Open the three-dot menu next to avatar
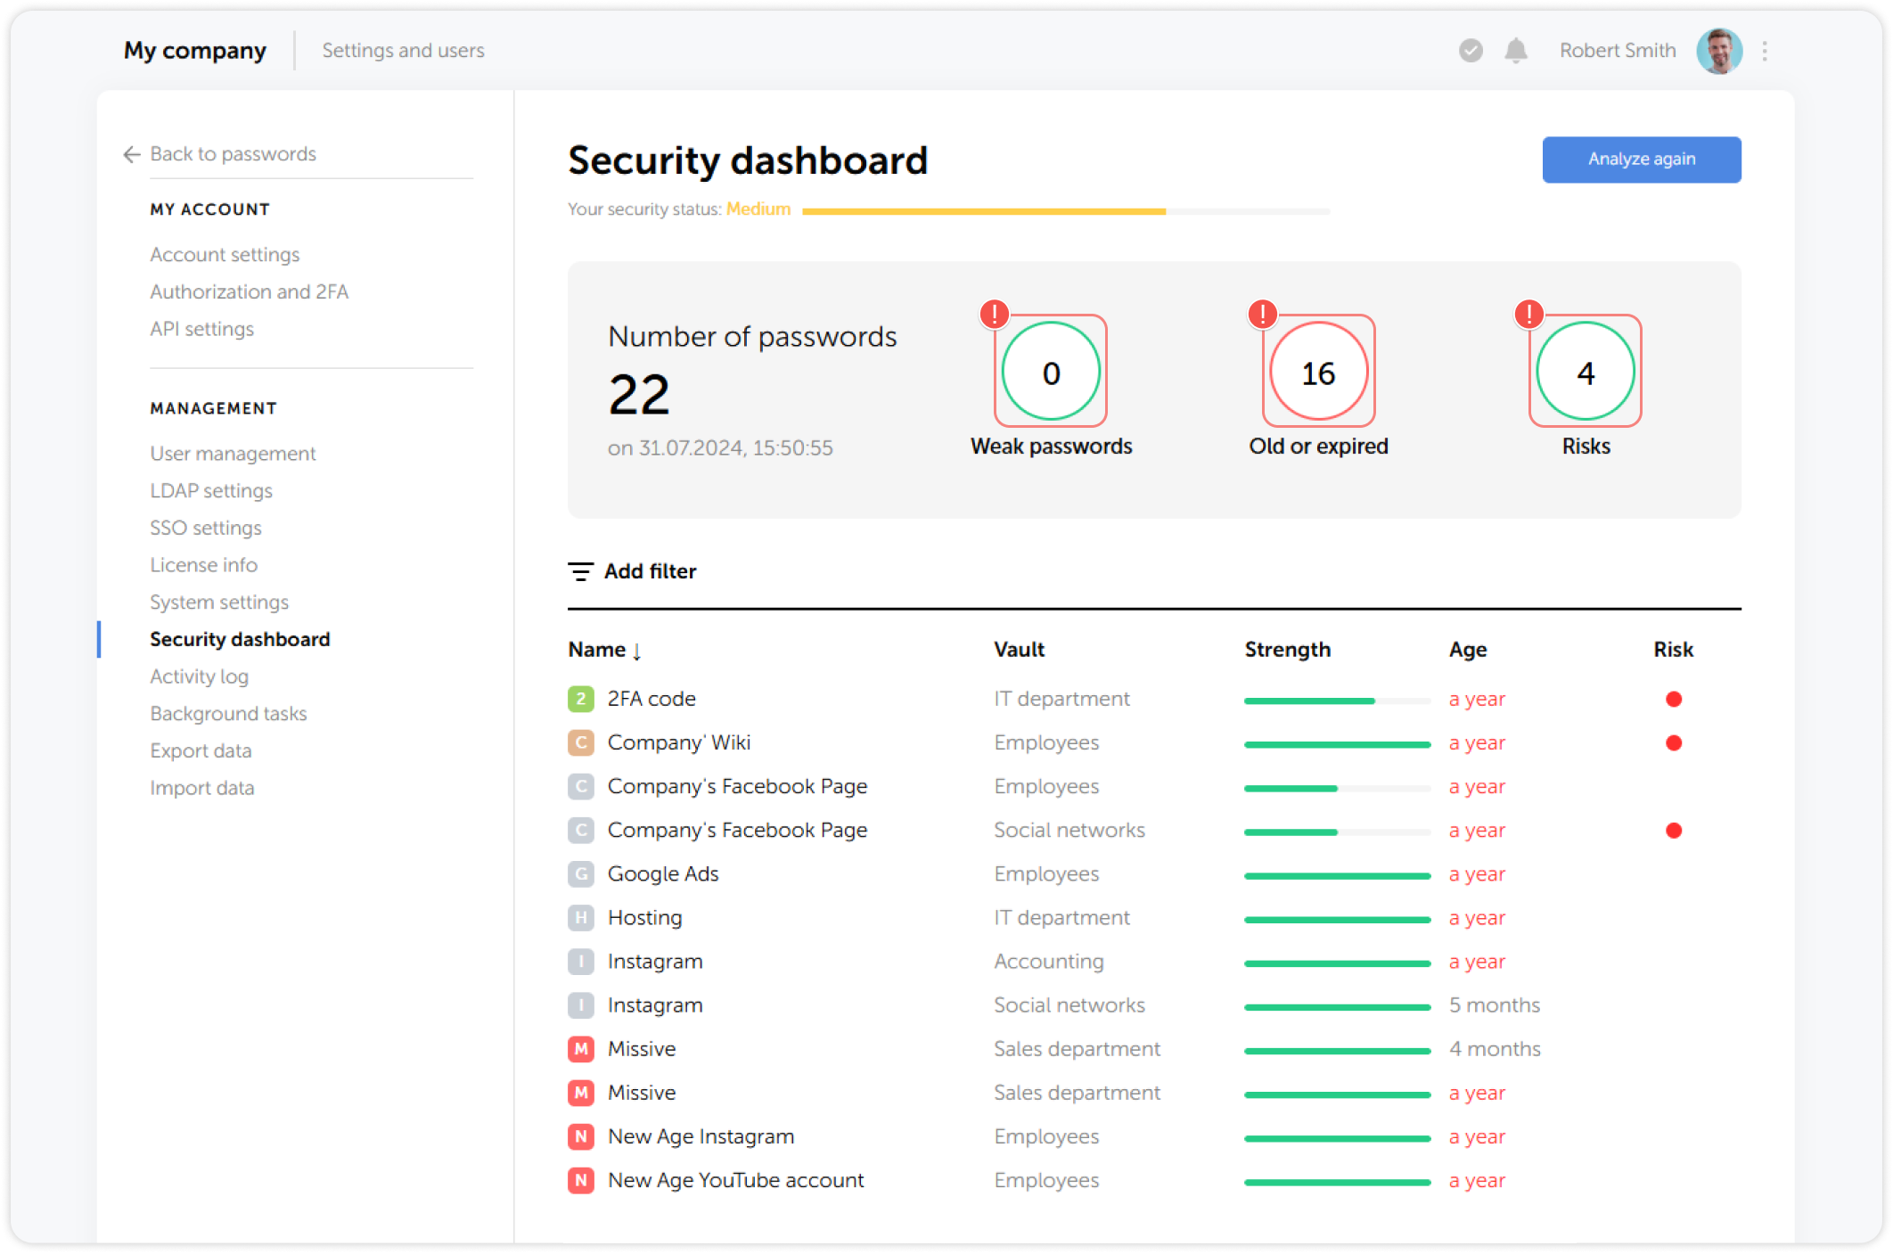The width and height of the screenshot is (1893, 1254). click(1764, 51)
